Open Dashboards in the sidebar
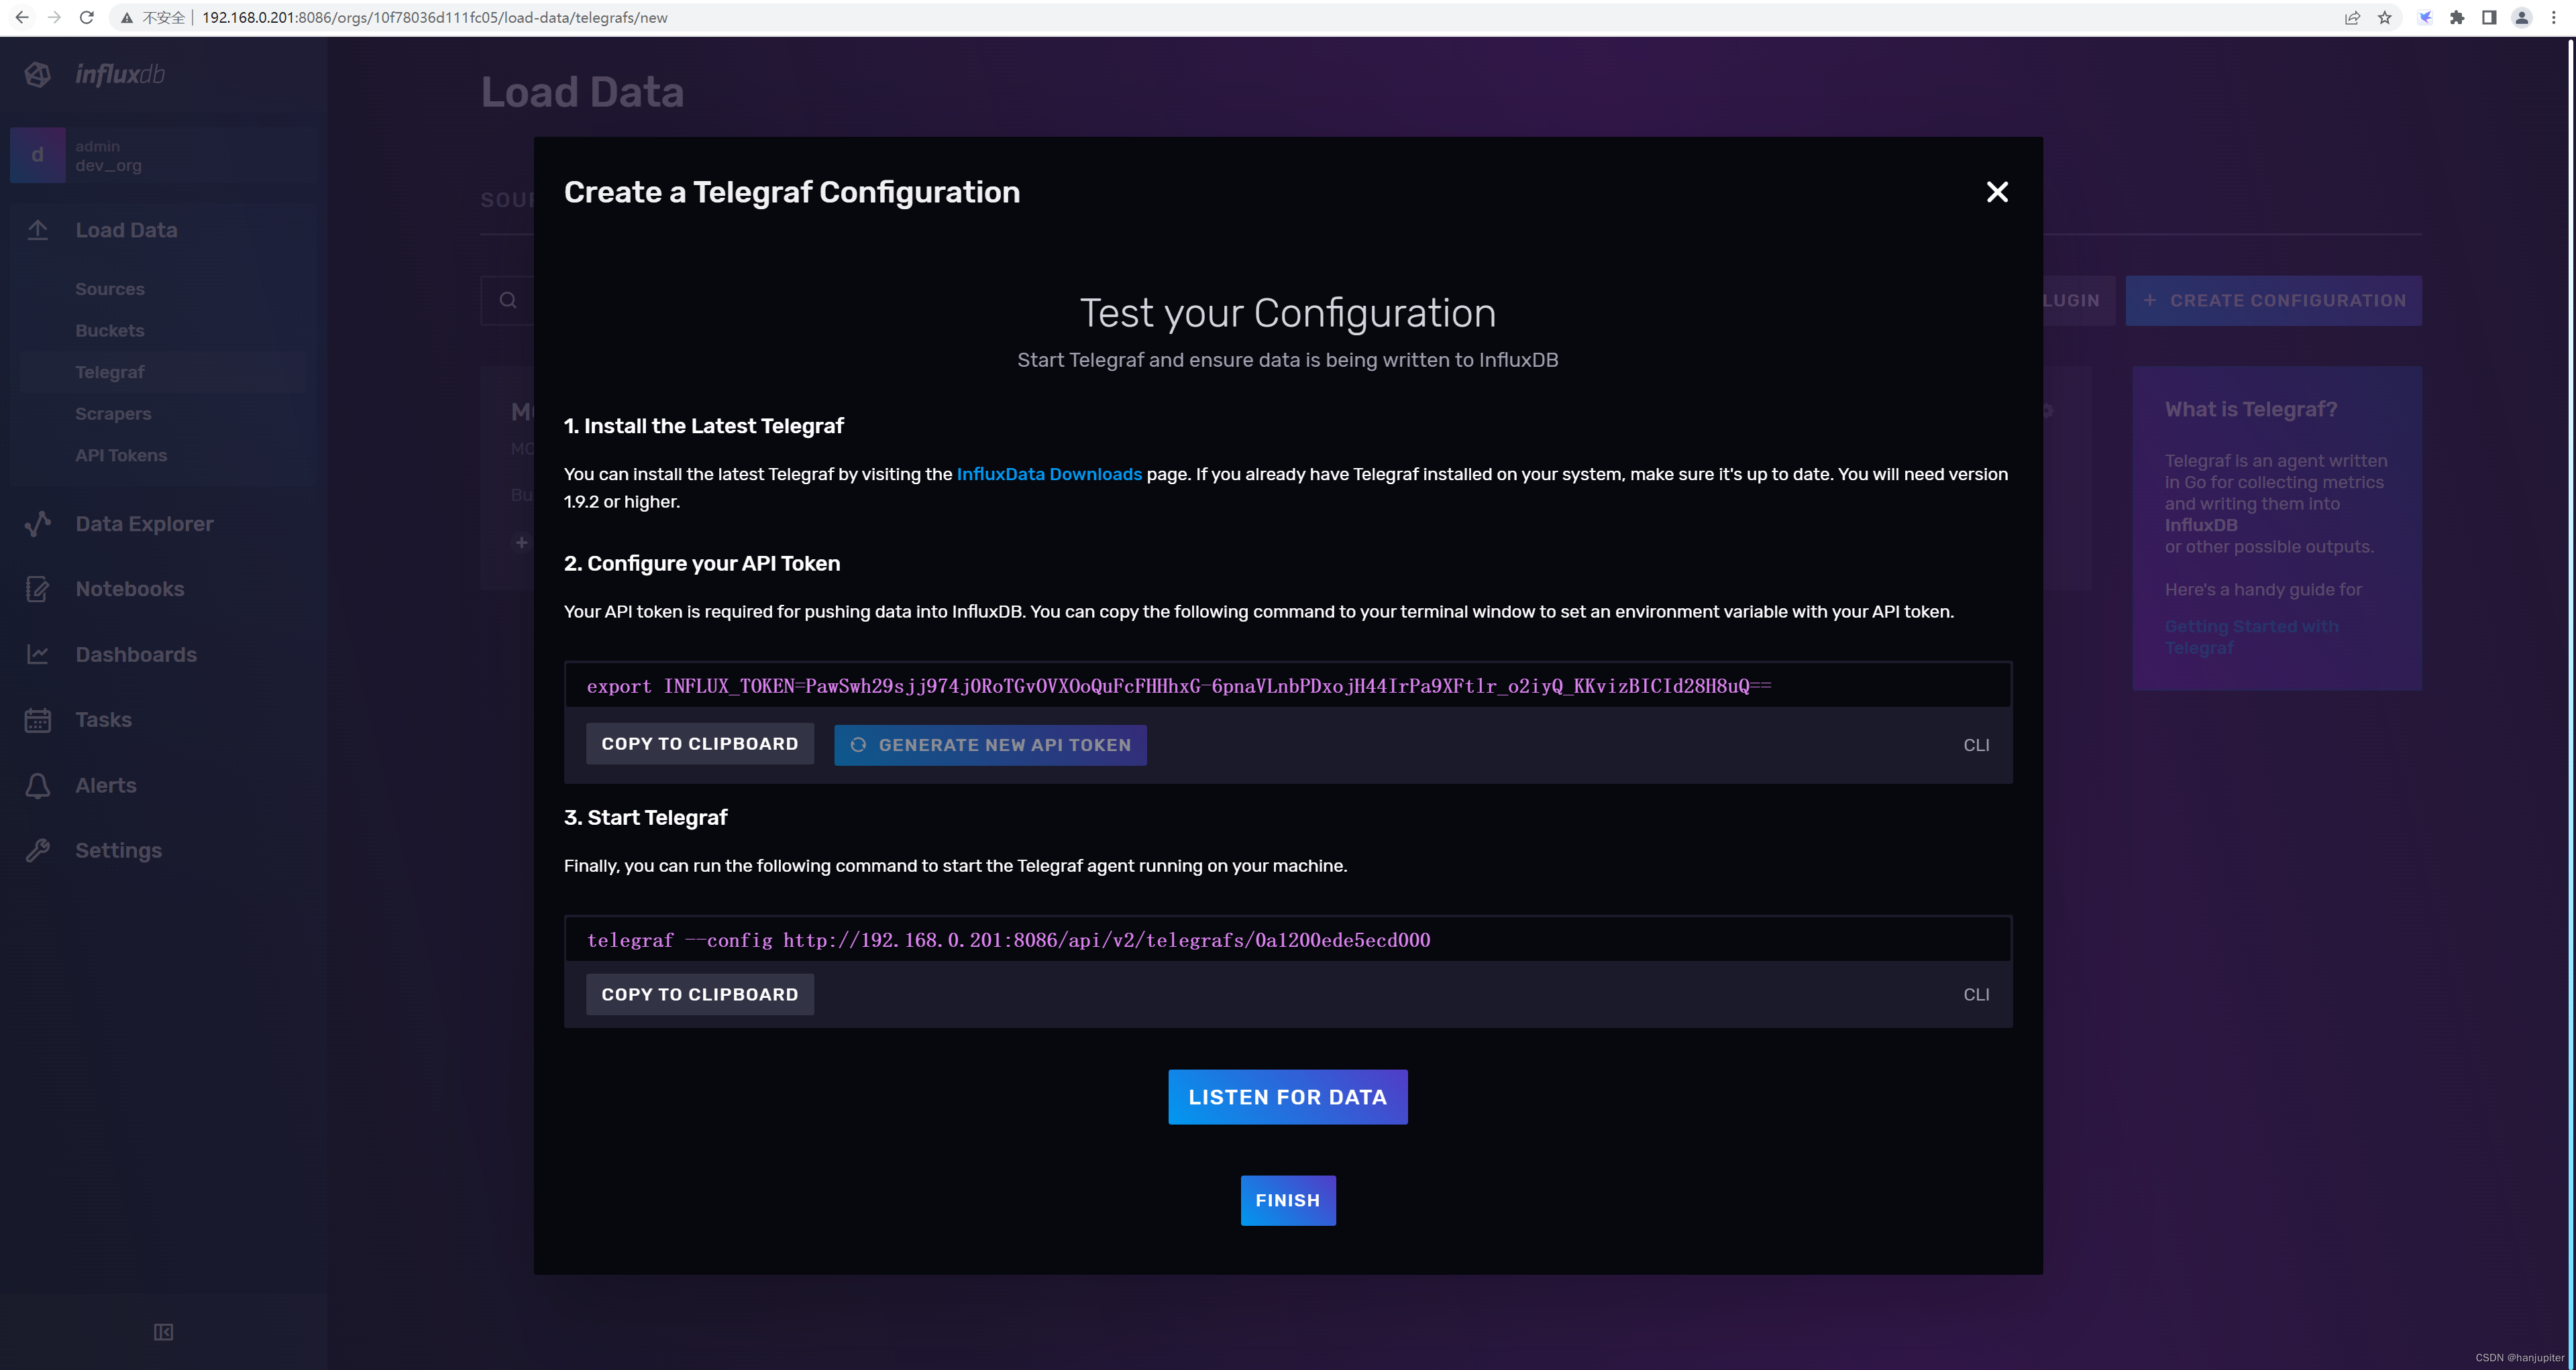The height and width of the screenshot is (1370, 2576). coord(136,654)
